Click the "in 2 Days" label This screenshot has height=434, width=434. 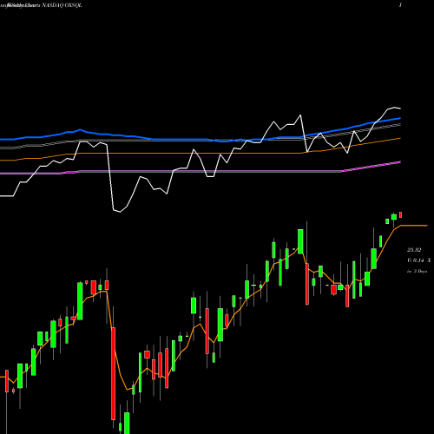tap(417, 271)
